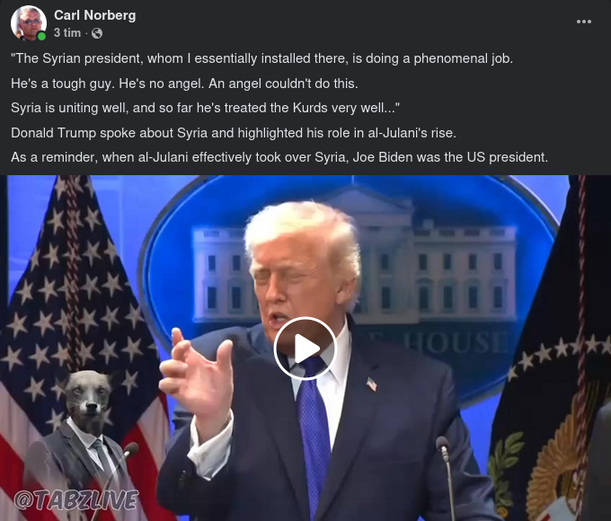Click the sentence mentioning al-Julani's rise
Image resolution: width=611 pixels, height=521 pixels.
[234, 133]
